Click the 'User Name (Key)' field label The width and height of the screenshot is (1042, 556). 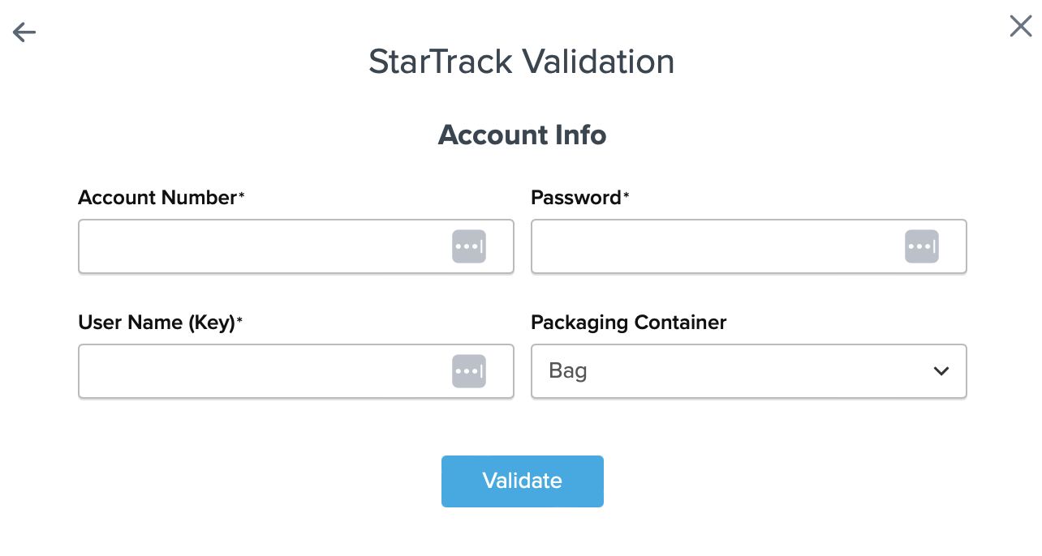point(156,323)
